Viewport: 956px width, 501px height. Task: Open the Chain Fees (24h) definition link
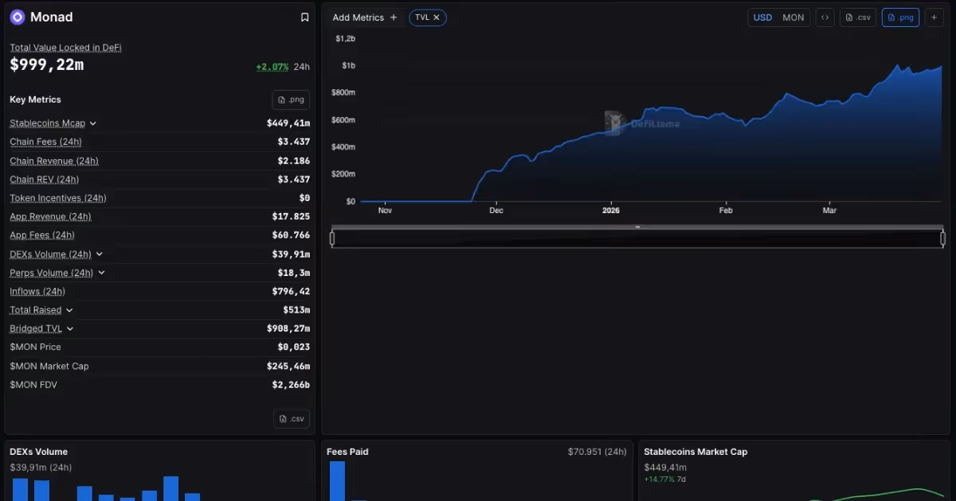(45, 142)
